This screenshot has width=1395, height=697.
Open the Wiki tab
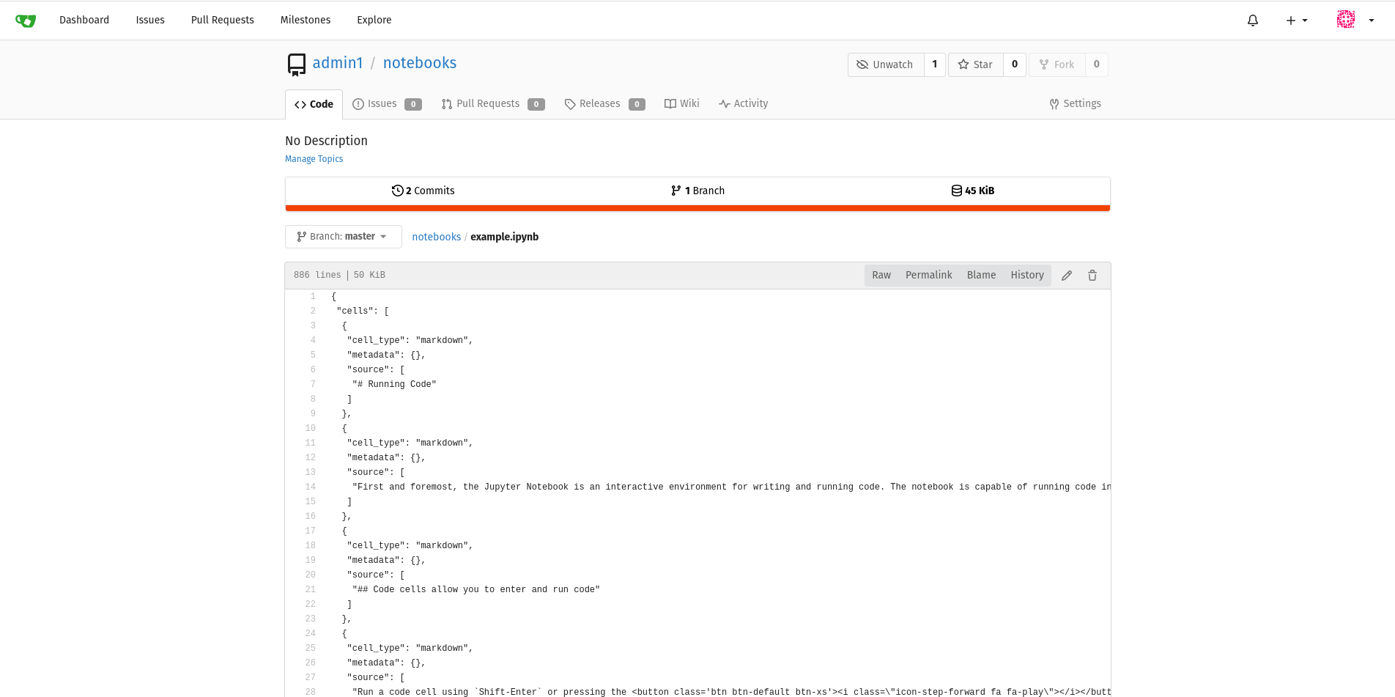pyautogui.click(x=682, y=104)
